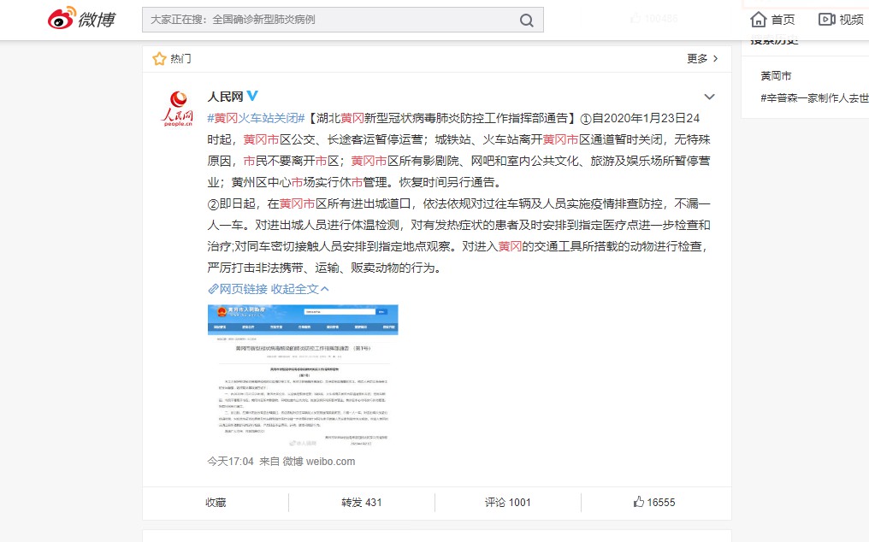Screen dimensions: 869x542
Task: Click the 热门 tab label
Action: (x=180, y=59)
